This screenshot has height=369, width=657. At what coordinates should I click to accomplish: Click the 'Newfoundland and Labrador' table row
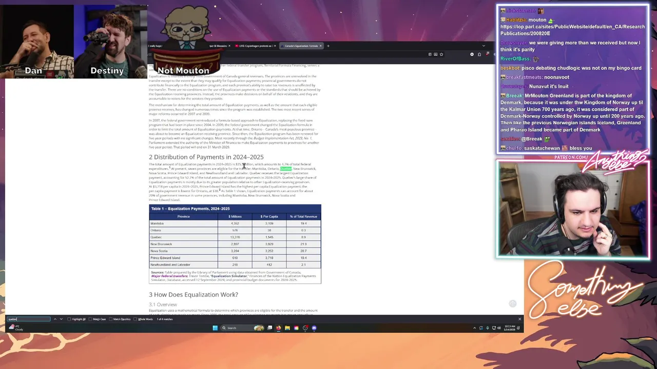click(235, 265)
